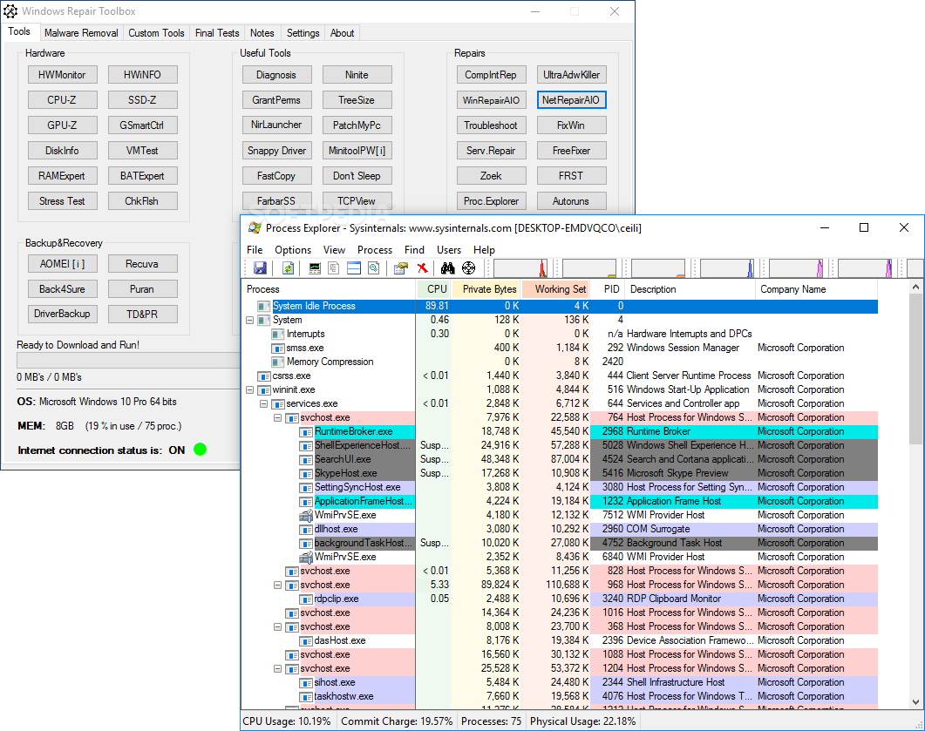
Task: Switch to the Malware Removal tab
Action: pos(81,33)
